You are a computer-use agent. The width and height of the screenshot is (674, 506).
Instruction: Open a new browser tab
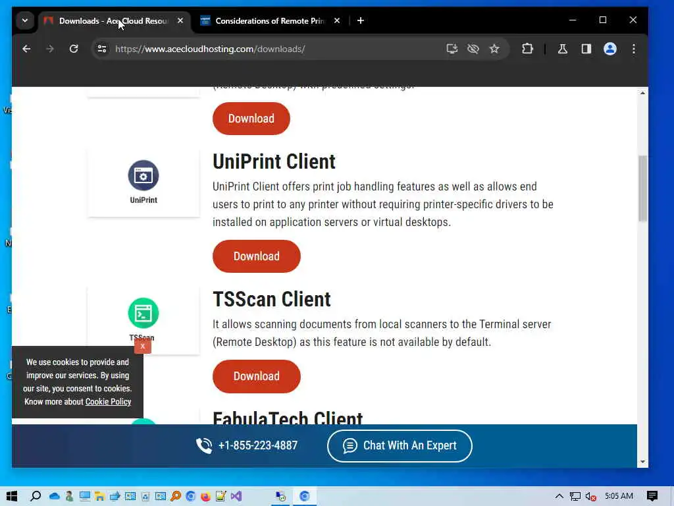[361, 20]
